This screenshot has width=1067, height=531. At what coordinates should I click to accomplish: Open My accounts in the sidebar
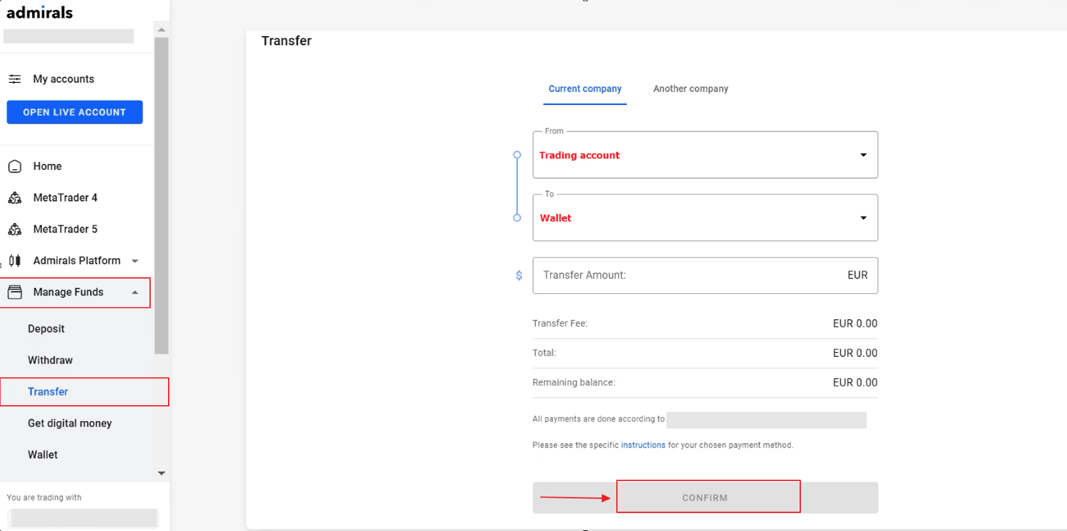pyautogui.click(x=63, y=79)
